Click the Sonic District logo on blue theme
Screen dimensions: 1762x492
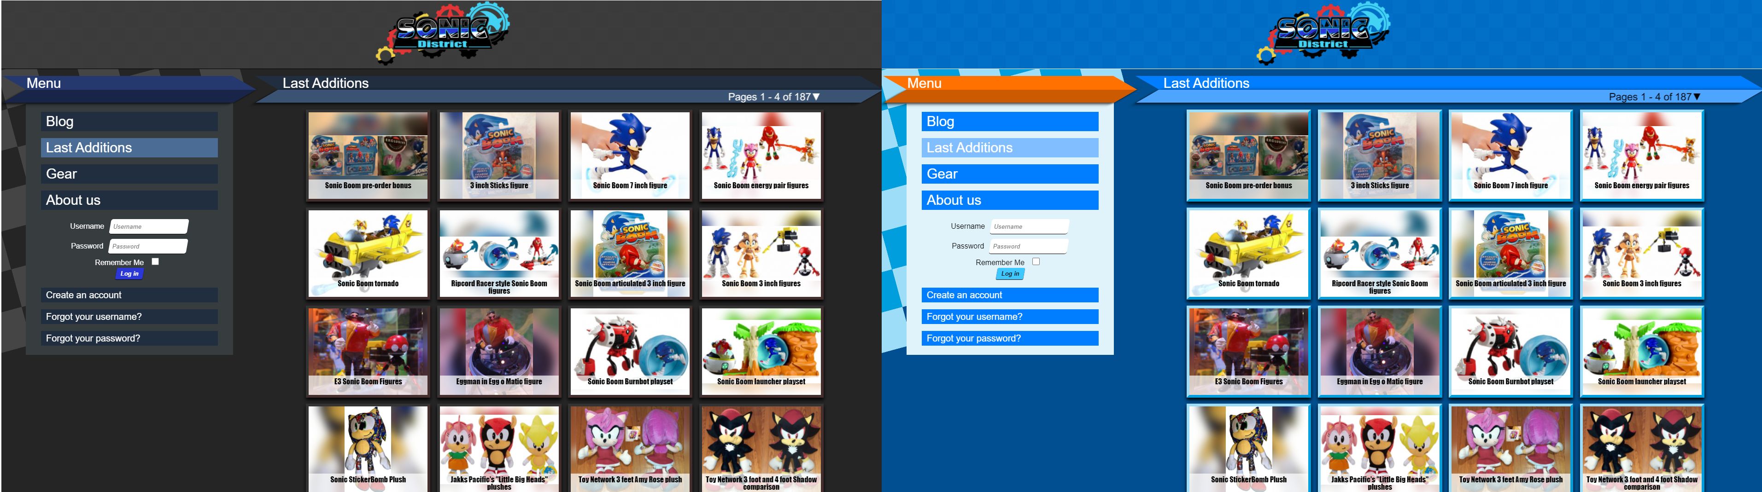(1323, 33)
